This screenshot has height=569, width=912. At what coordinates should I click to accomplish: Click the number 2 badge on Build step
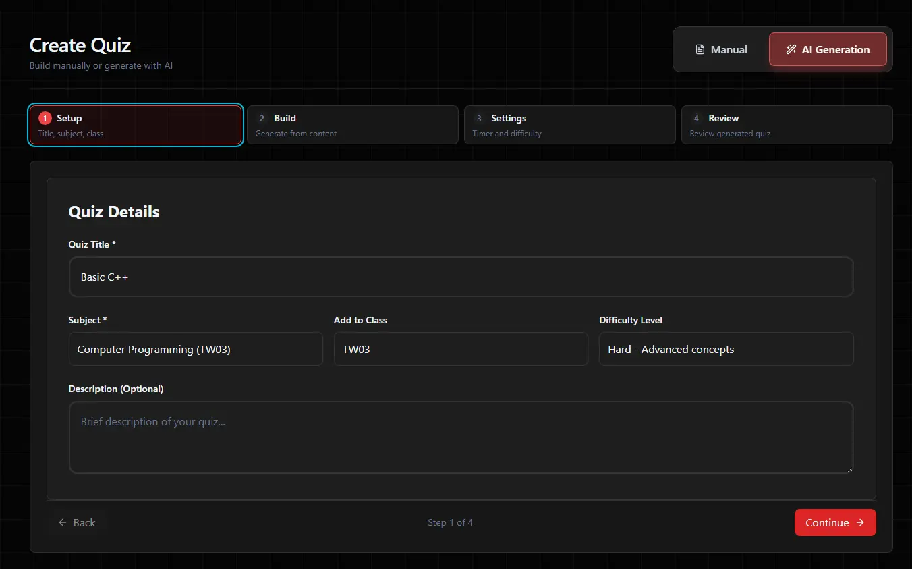[262, 119]
